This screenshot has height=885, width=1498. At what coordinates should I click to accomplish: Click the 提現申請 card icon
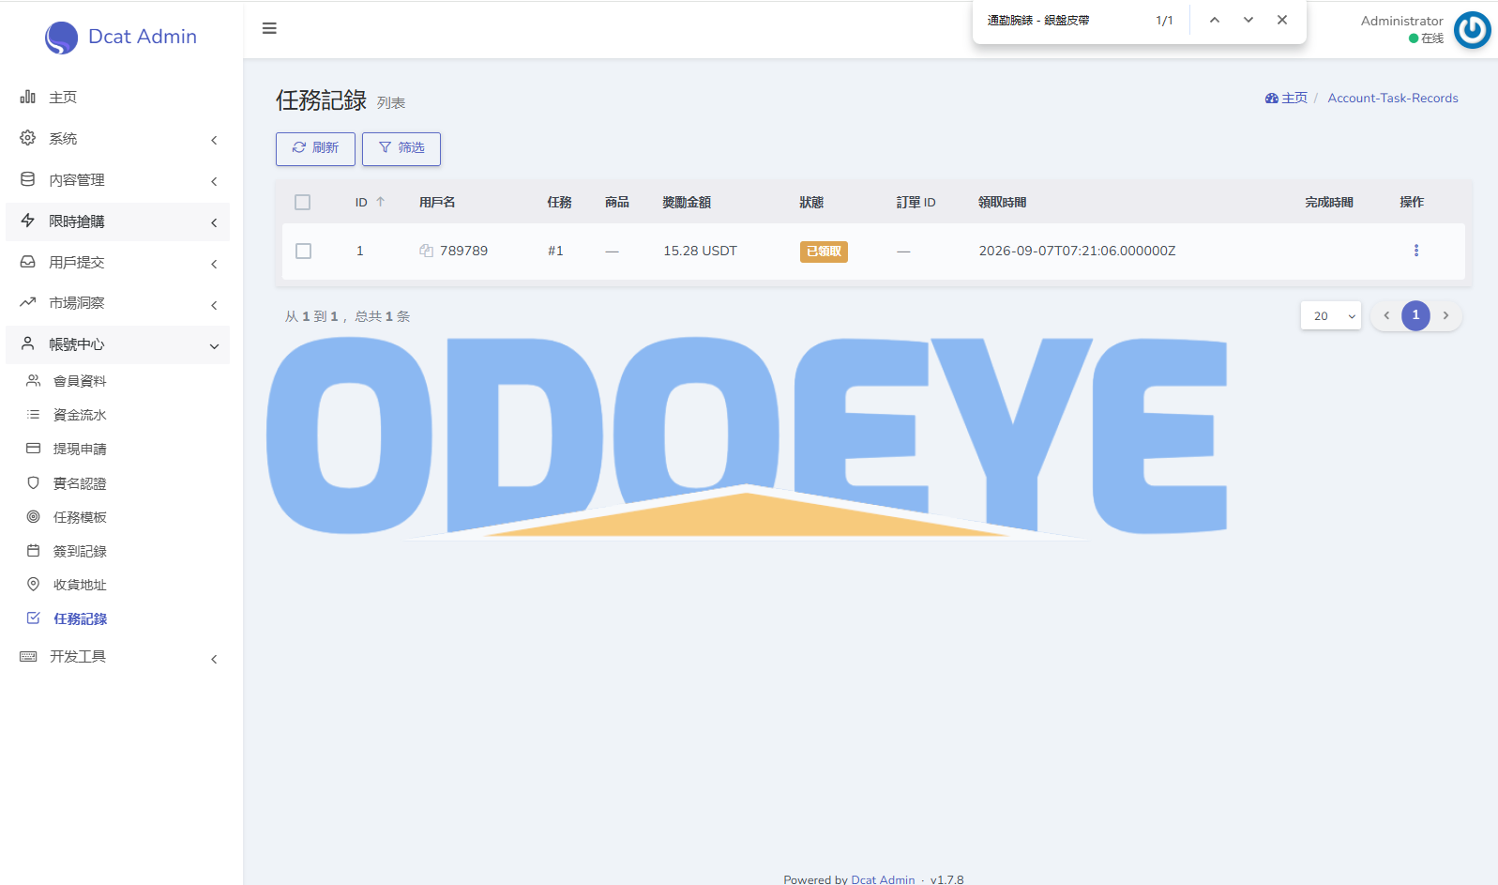[x=34, y=449]
